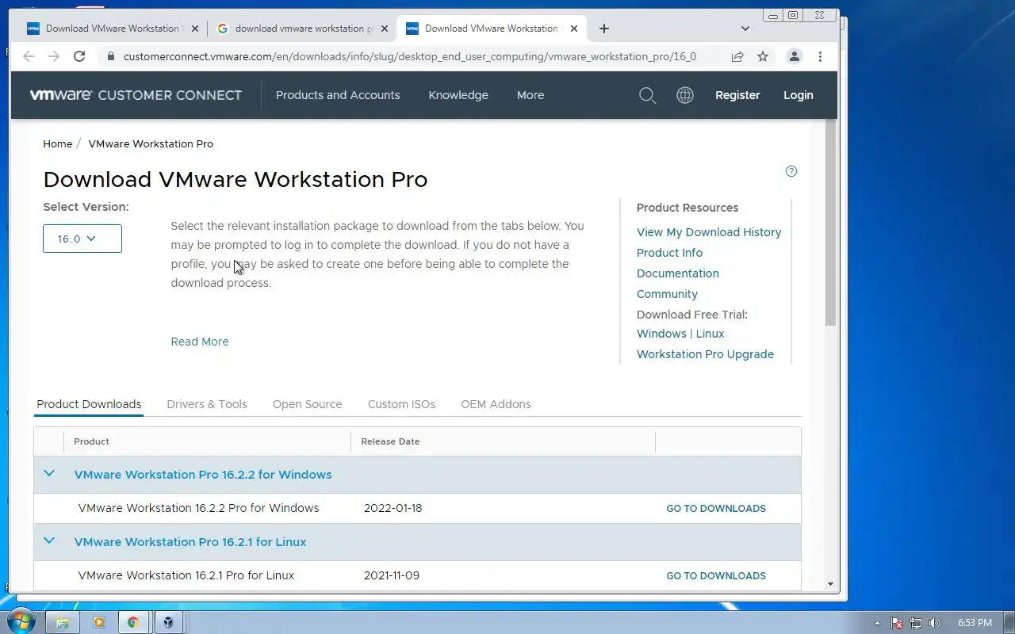Download free trial for Windows
The width and height of the screenshot is (1015, 634).
pos(661,334)
